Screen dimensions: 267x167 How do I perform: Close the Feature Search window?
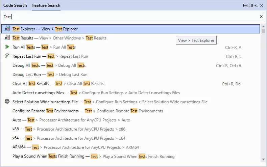(x=262, y=6)
